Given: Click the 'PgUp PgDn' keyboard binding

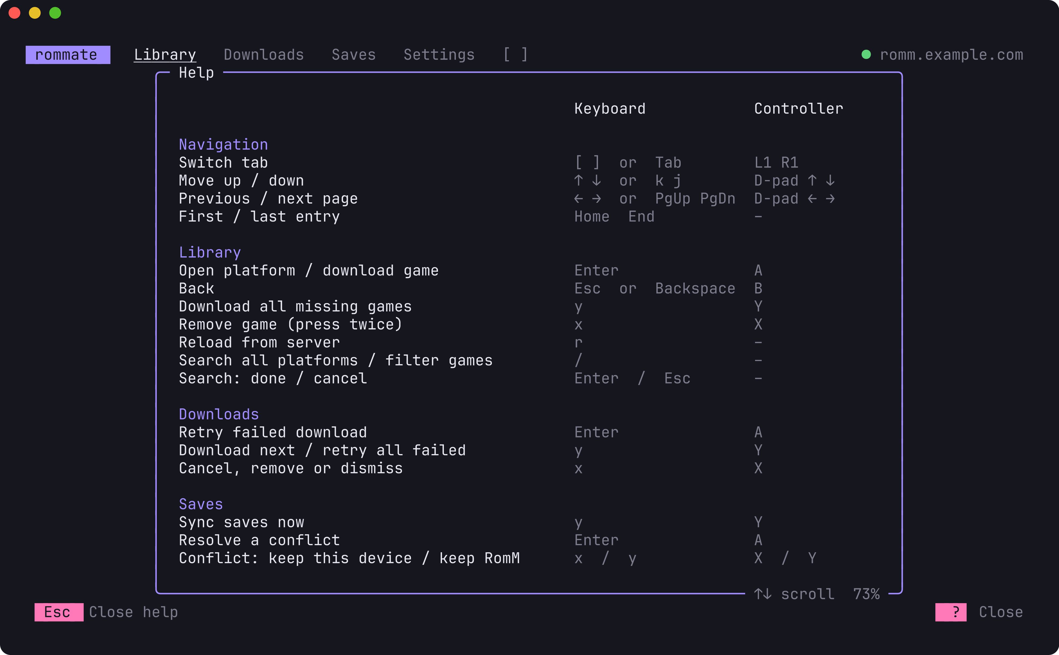Looking at the screenshot, I should click(695, 199).
